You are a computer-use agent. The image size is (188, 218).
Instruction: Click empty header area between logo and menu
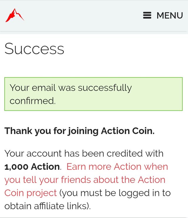pyautogui.click(x=82, y=15)
